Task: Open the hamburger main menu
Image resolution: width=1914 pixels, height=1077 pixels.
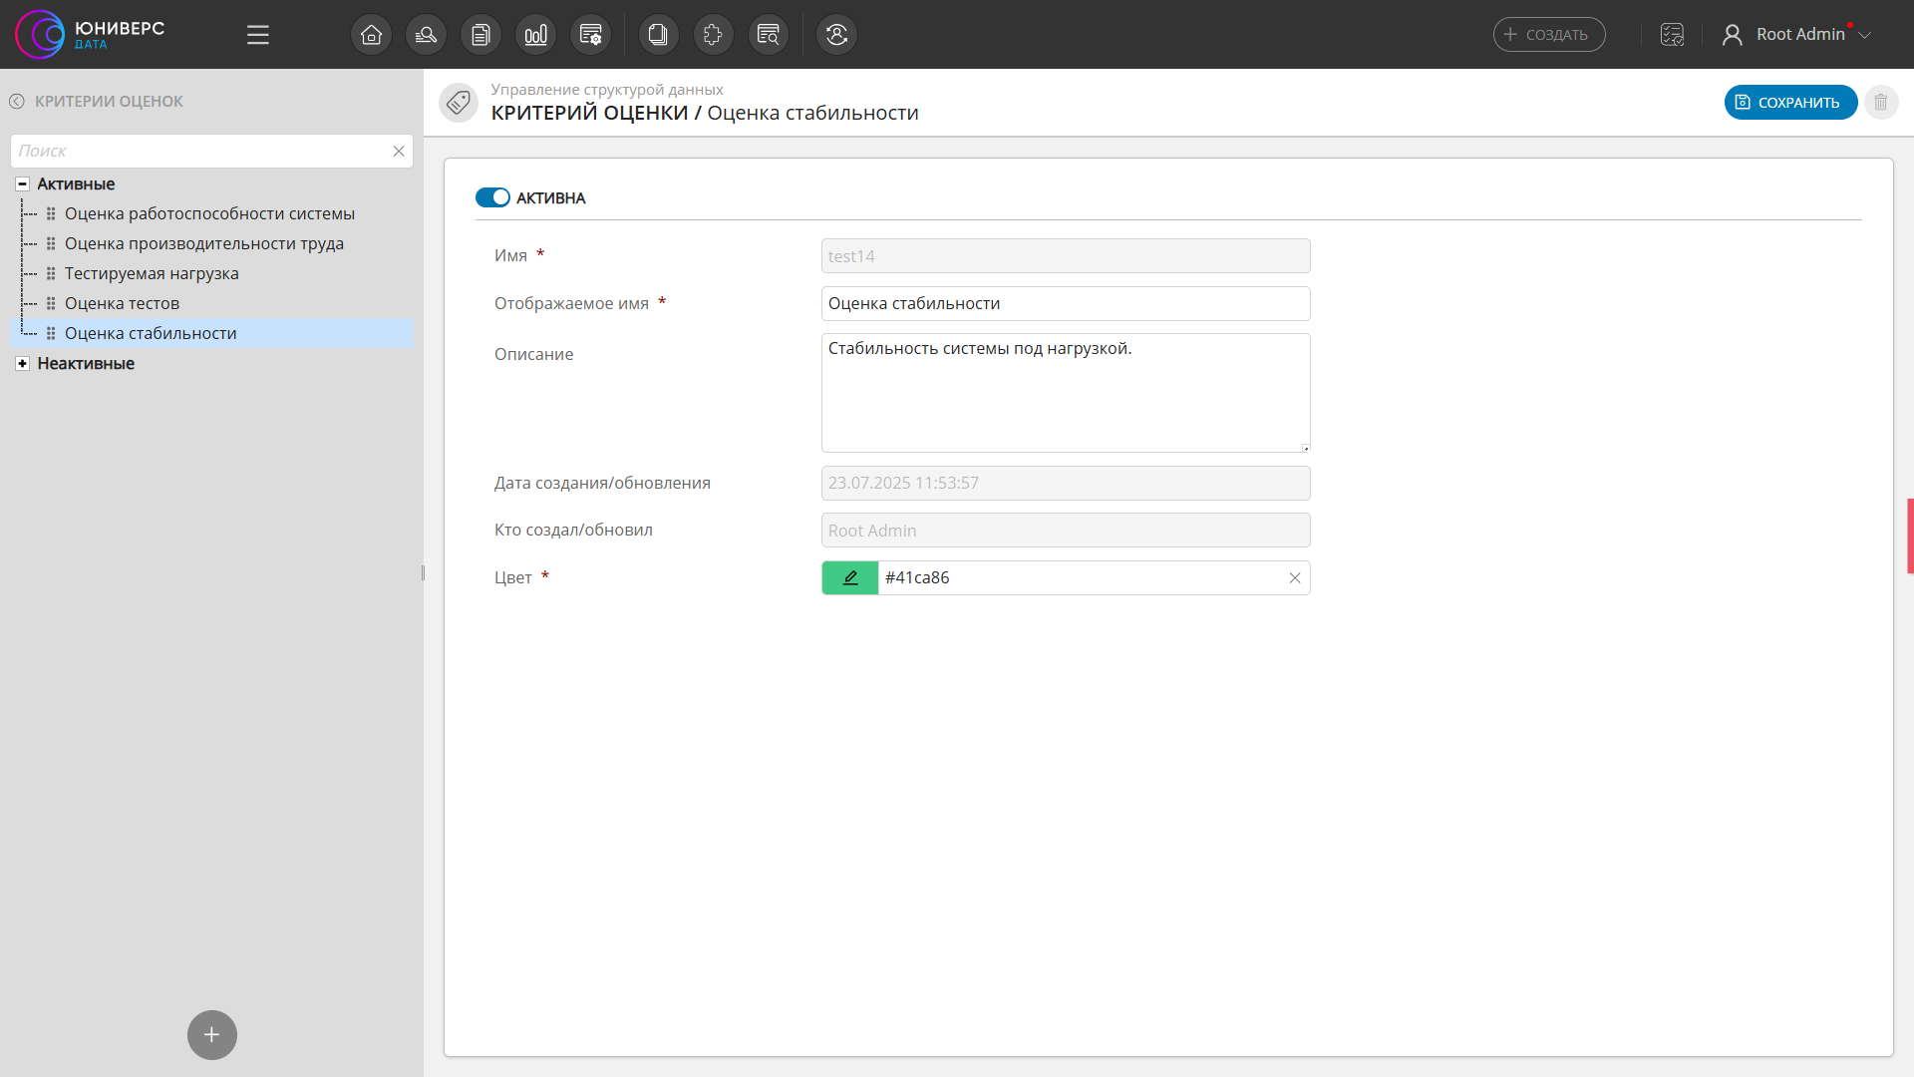Action: point(258,35)
